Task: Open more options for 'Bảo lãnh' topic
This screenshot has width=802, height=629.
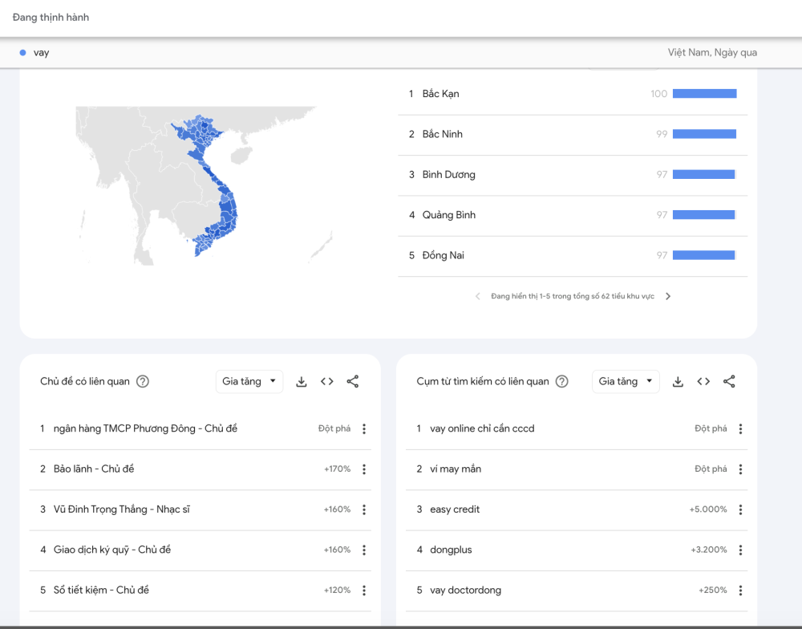Action: click(x=364, y=469)
